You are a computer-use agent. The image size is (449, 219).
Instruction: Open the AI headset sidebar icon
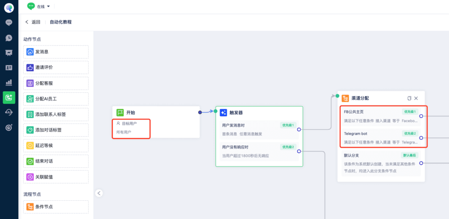(x=9, y=112)
